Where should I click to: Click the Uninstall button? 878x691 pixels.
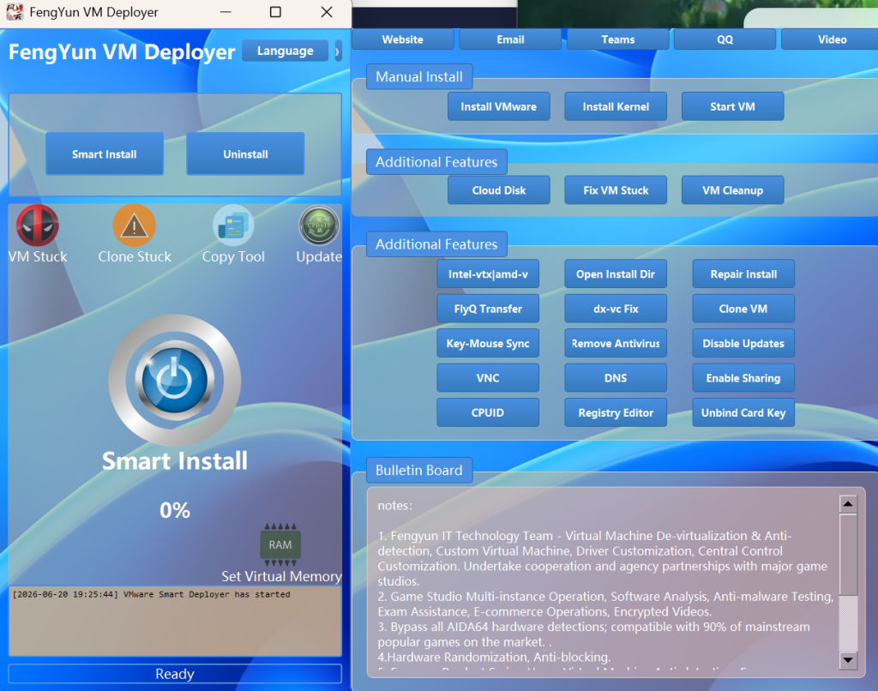(x=245, y=154)
